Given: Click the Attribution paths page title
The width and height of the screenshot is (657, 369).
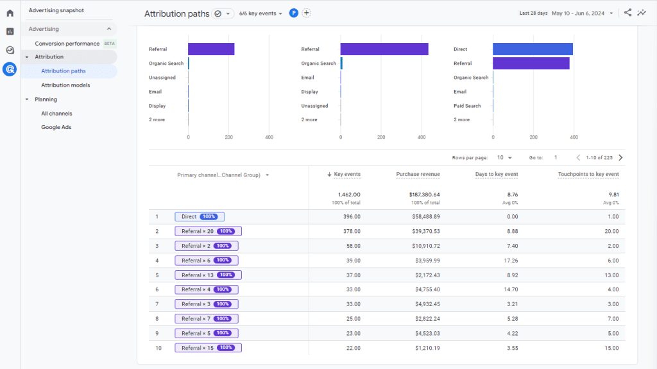Looking at the screenshot, I should 177,14.
